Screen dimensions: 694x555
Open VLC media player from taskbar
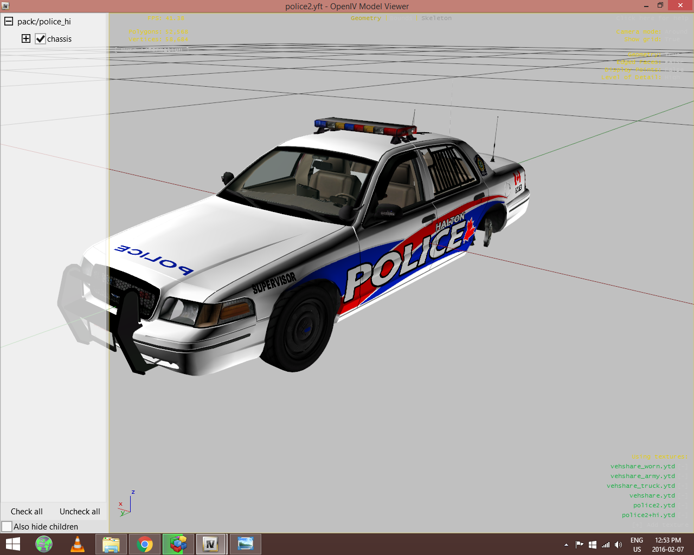(x=78, y=544)
